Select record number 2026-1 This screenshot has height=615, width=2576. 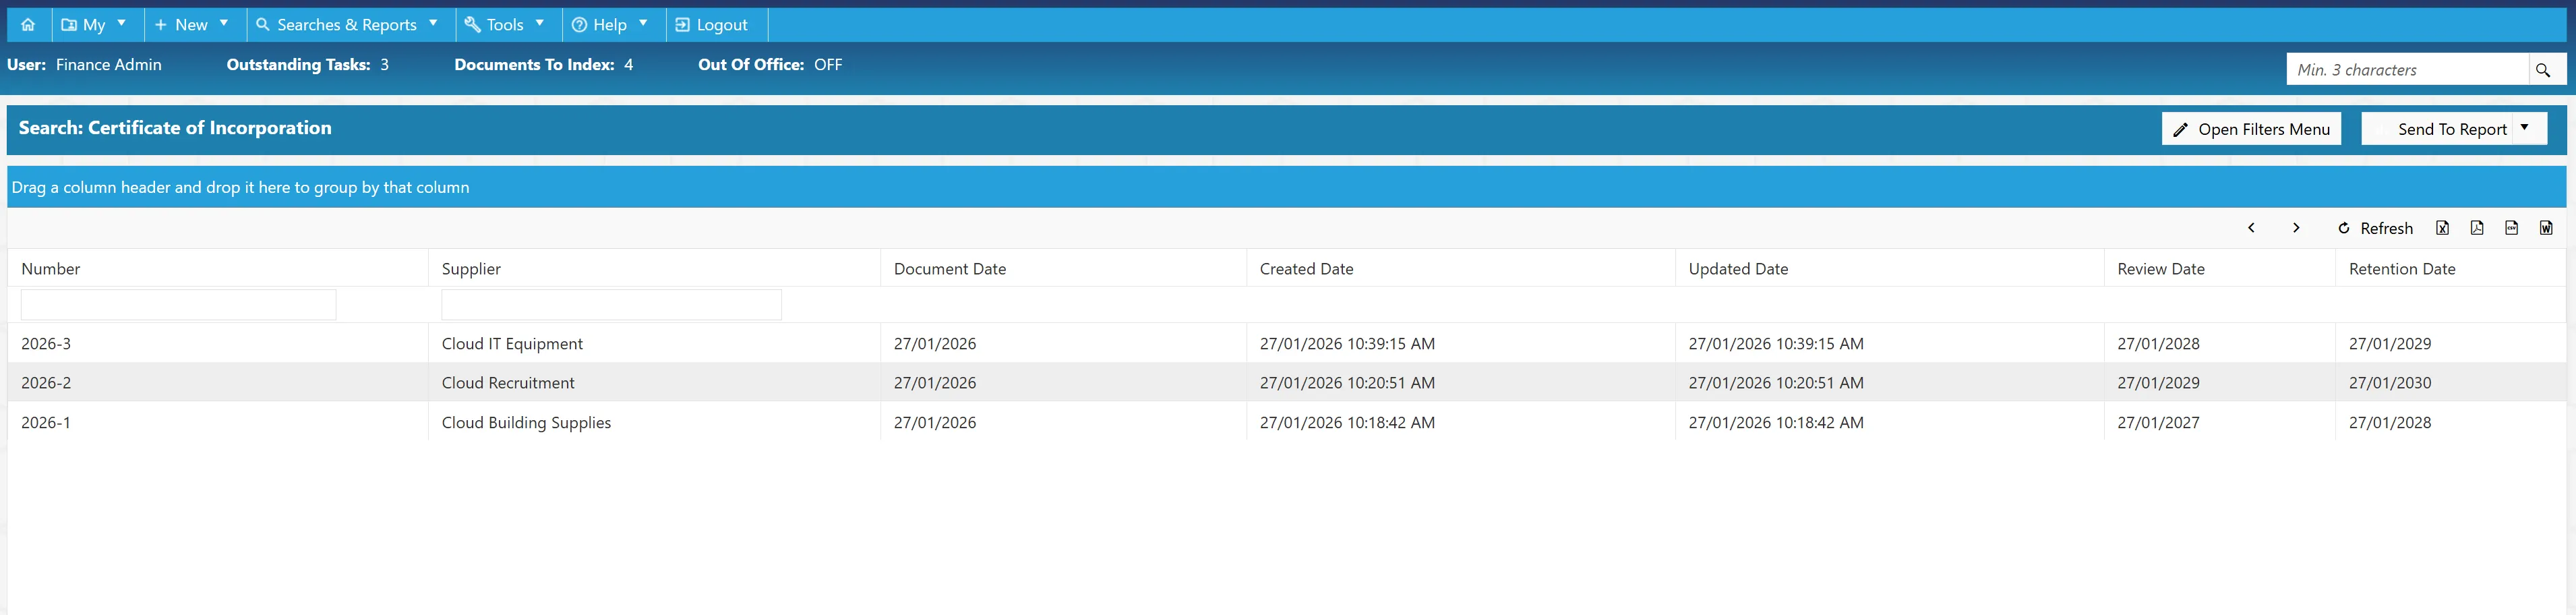point(46,423)
